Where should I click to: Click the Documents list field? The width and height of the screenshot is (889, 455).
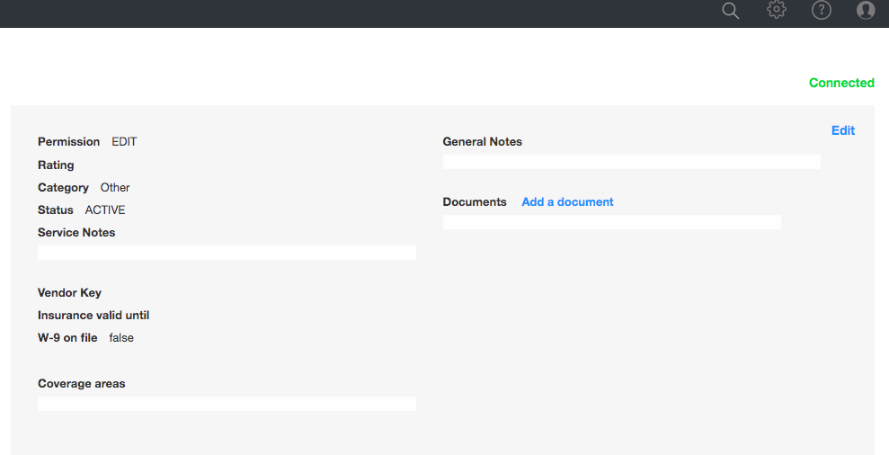pyautogui.click(x=611, y=222)
